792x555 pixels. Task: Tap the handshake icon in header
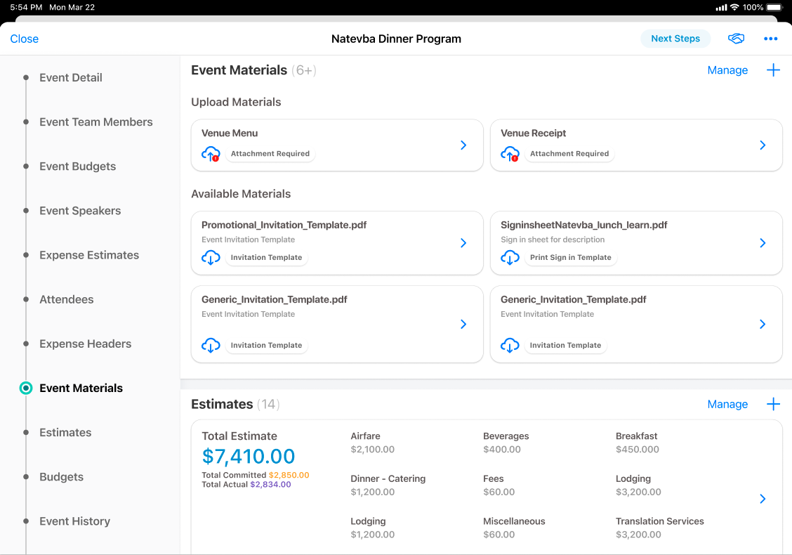(736, 39)
